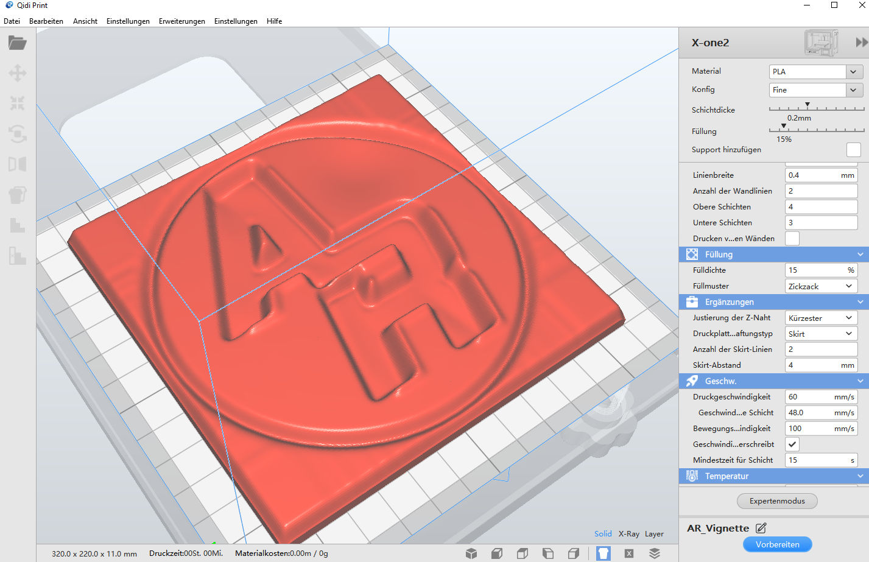The height and width of the screenshot is (562, 869).
Task: Click the Qidi Print app icon in title bar
Action: [9, 5]
